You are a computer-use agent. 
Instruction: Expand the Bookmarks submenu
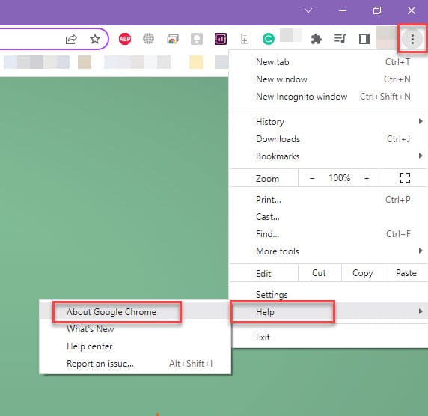[328, 156]
